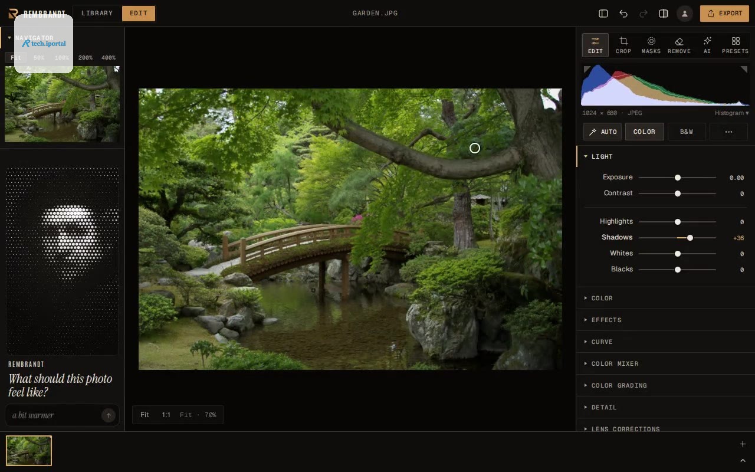The width and height of the screenshot is (755, 472).
Task: Expand the Detail section
Action: pos(665,407)
